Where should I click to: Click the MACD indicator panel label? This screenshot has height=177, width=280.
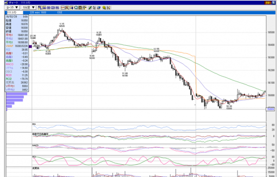35,146
